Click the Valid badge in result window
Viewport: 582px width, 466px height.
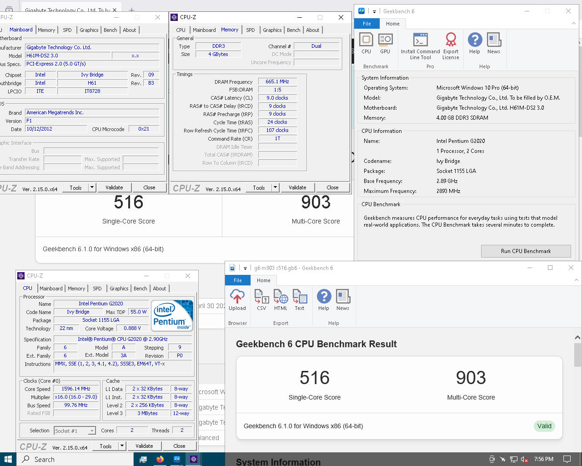pyautogui.click(x=544, y=426)
